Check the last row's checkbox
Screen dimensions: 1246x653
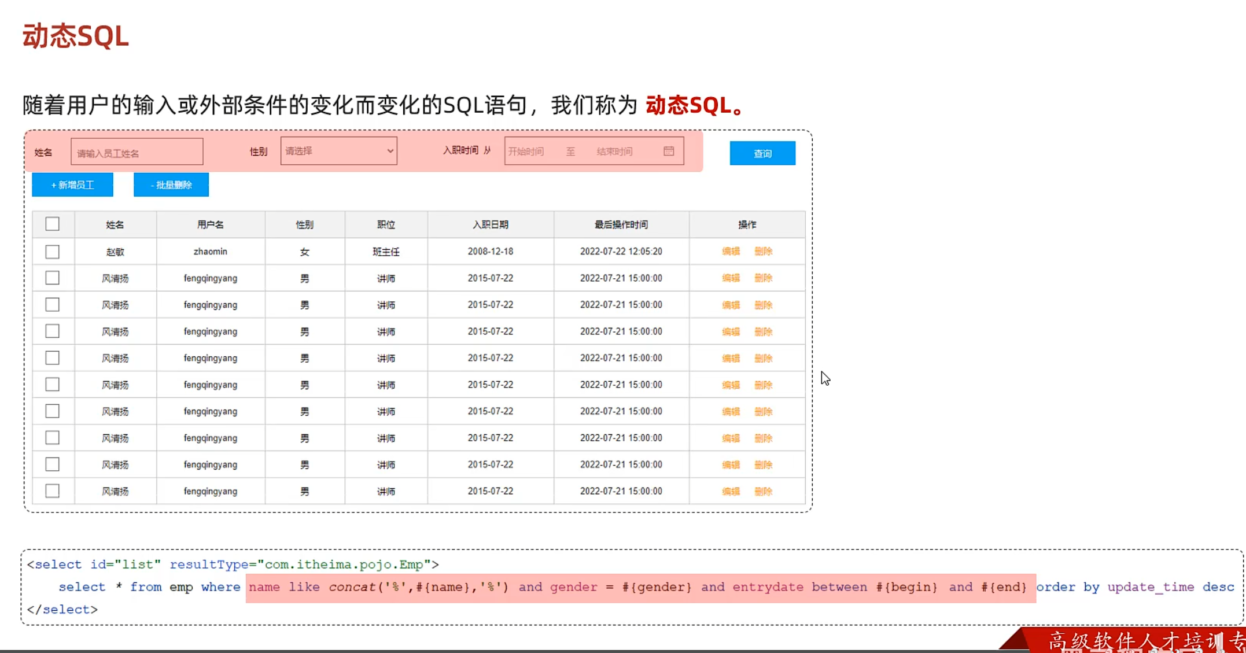[52, 491]
